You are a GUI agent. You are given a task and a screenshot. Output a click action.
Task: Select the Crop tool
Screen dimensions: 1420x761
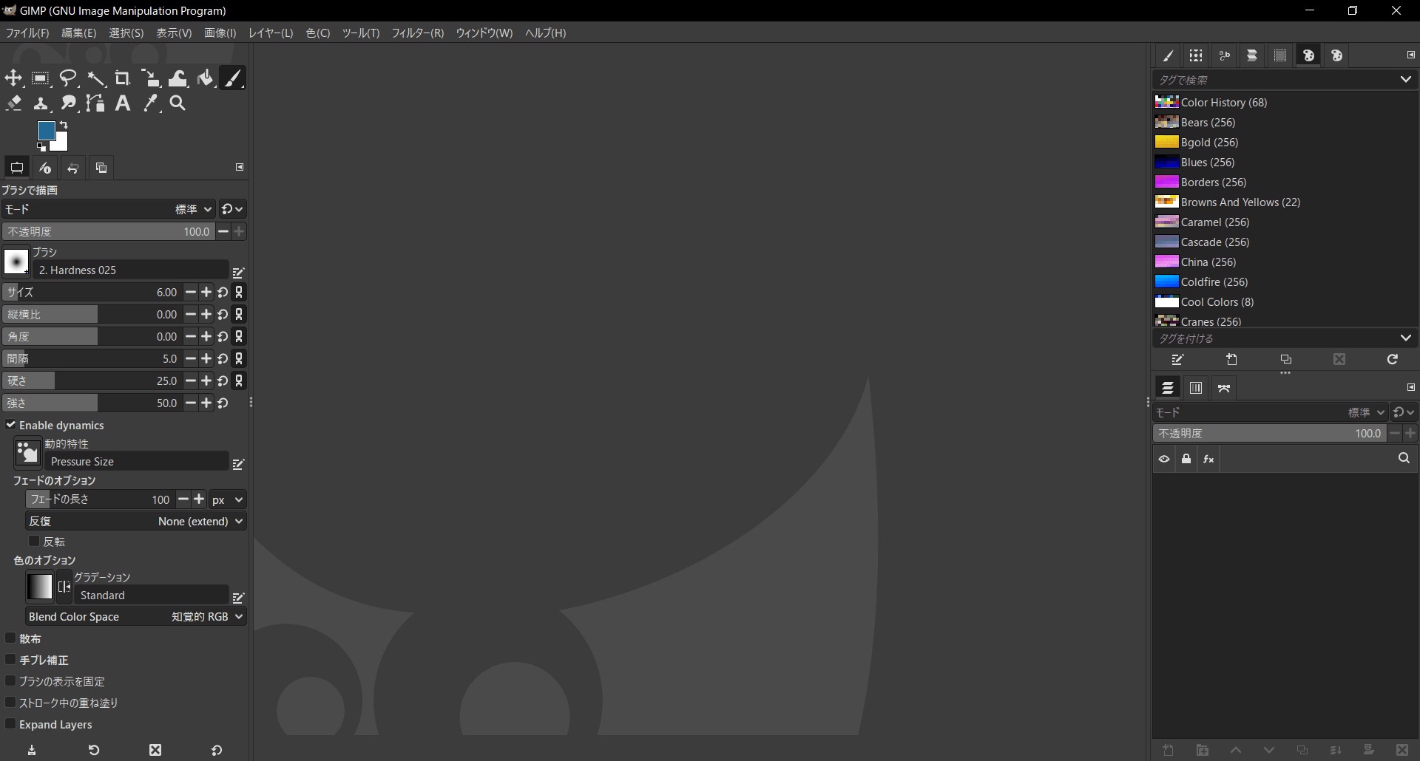coord(123,78)
